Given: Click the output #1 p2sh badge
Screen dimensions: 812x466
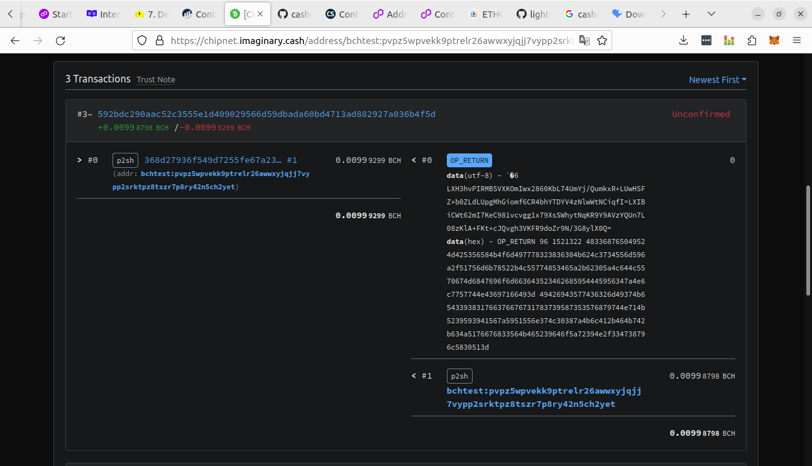Looking at the screenshot, I should [x=459, y=376].
